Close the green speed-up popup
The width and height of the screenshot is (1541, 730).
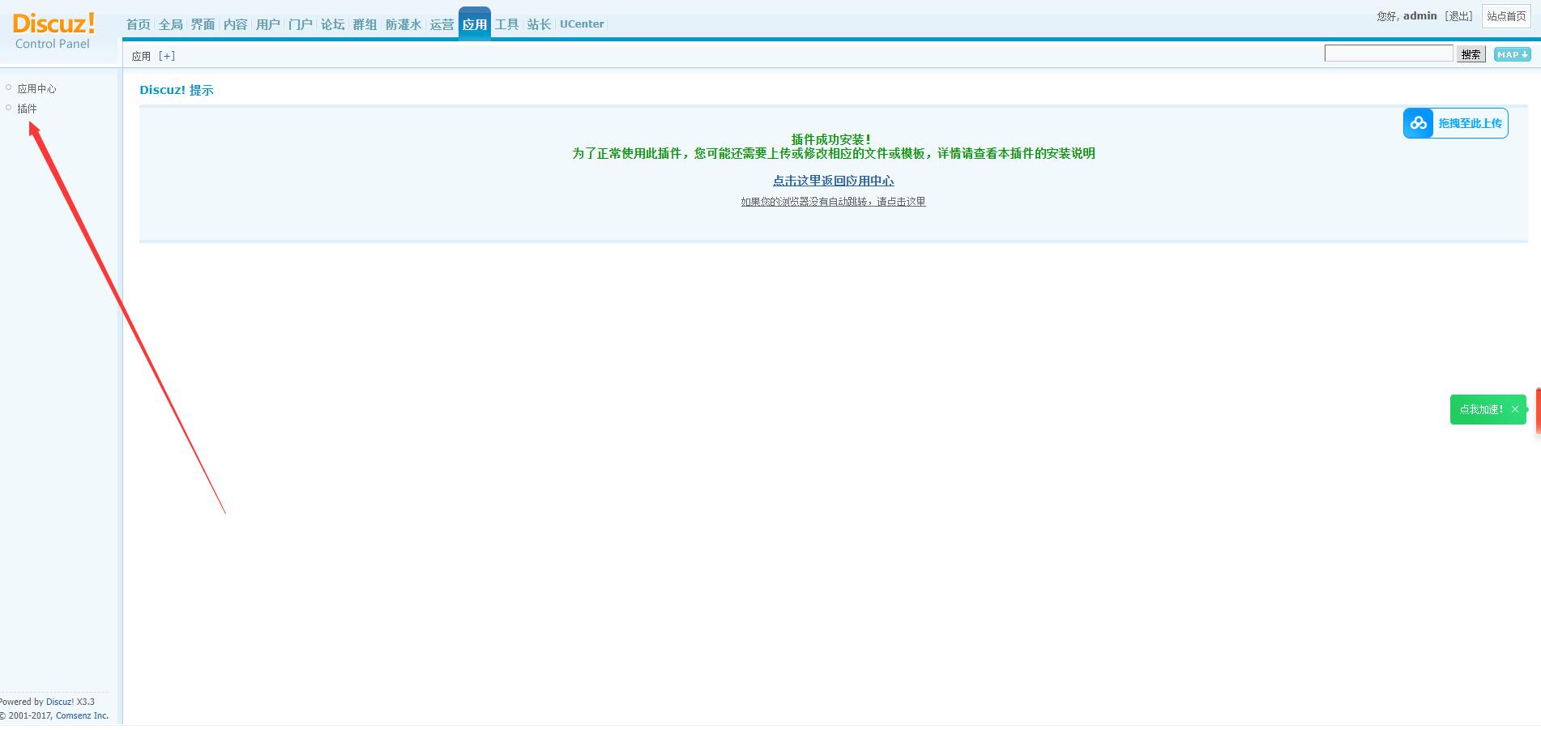tap(1514, 409)
